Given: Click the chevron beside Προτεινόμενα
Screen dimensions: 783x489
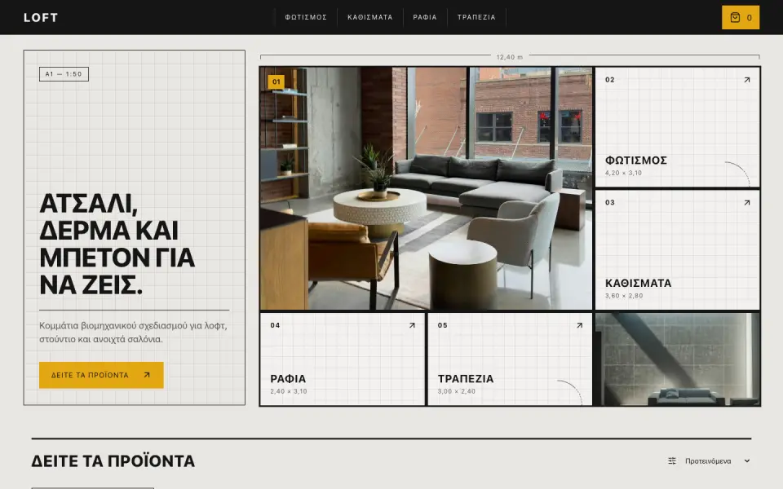Looking at the screenshot, I should tap(746, 461).
